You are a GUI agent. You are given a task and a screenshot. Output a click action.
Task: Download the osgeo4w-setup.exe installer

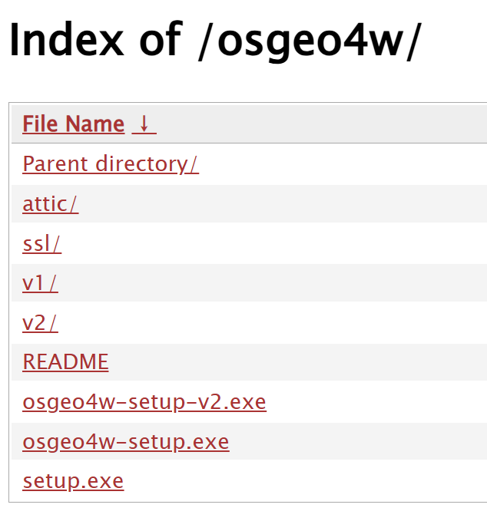click(126, 442)
